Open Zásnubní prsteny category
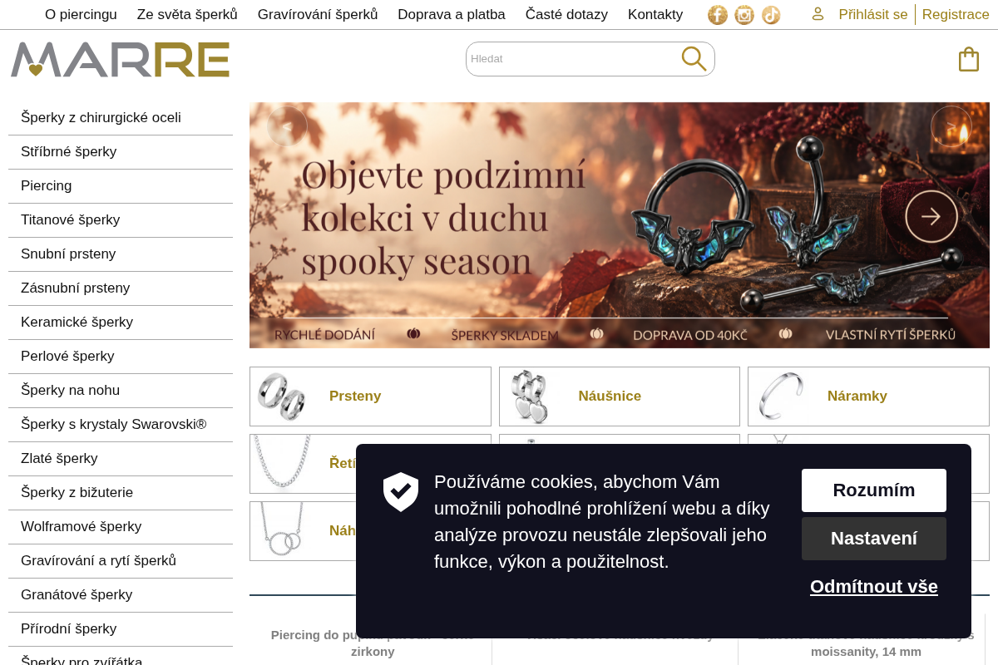This screenshot has height=665, width=998. tap(121, 288)
